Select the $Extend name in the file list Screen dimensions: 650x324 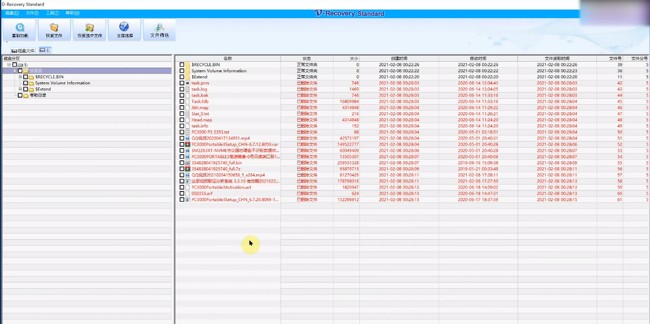tap(199, 77)
